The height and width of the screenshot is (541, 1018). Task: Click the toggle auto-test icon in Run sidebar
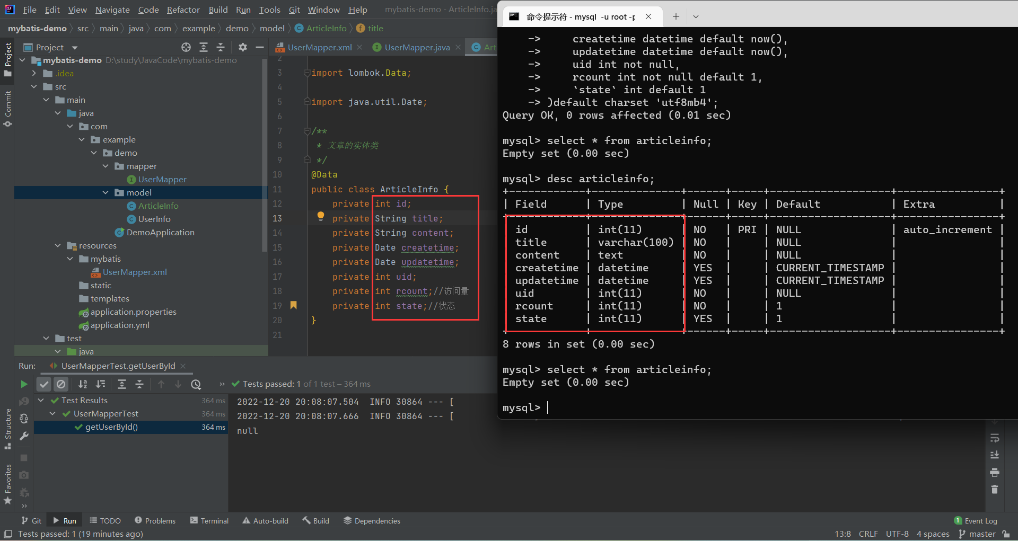[x=24, y=419]
